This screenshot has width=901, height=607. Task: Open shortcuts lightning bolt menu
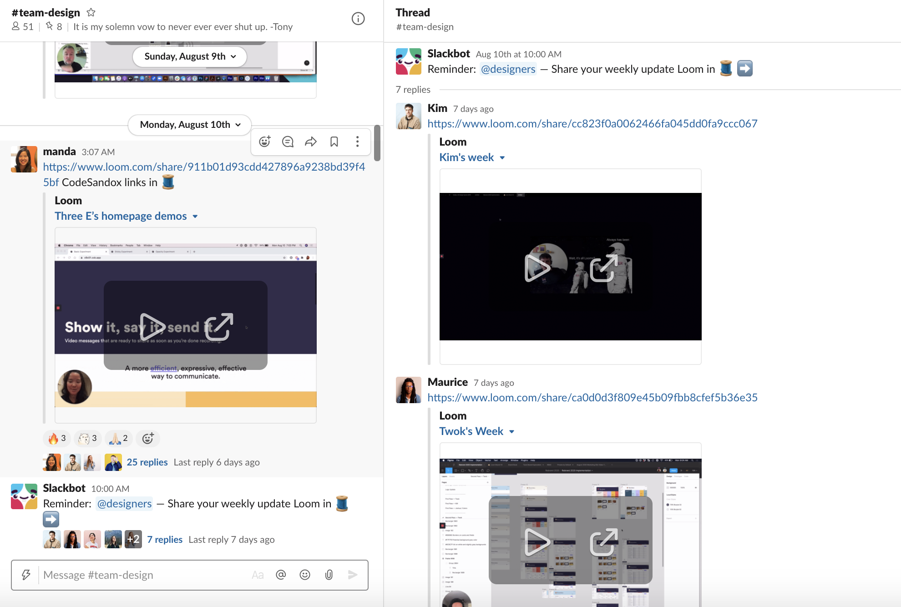tap(26, 575)
